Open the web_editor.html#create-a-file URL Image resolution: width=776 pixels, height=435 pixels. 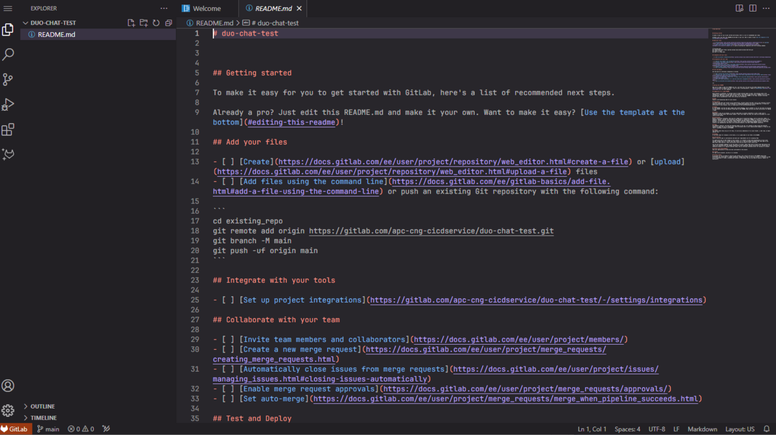453,162
